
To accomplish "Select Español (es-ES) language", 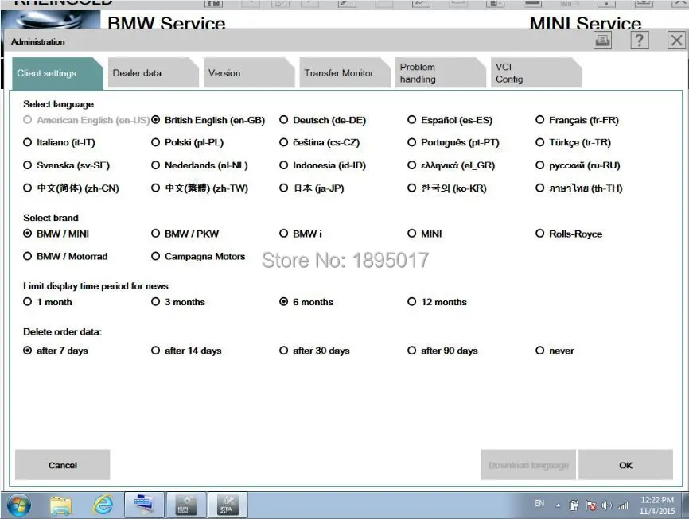I will (450, 120).
